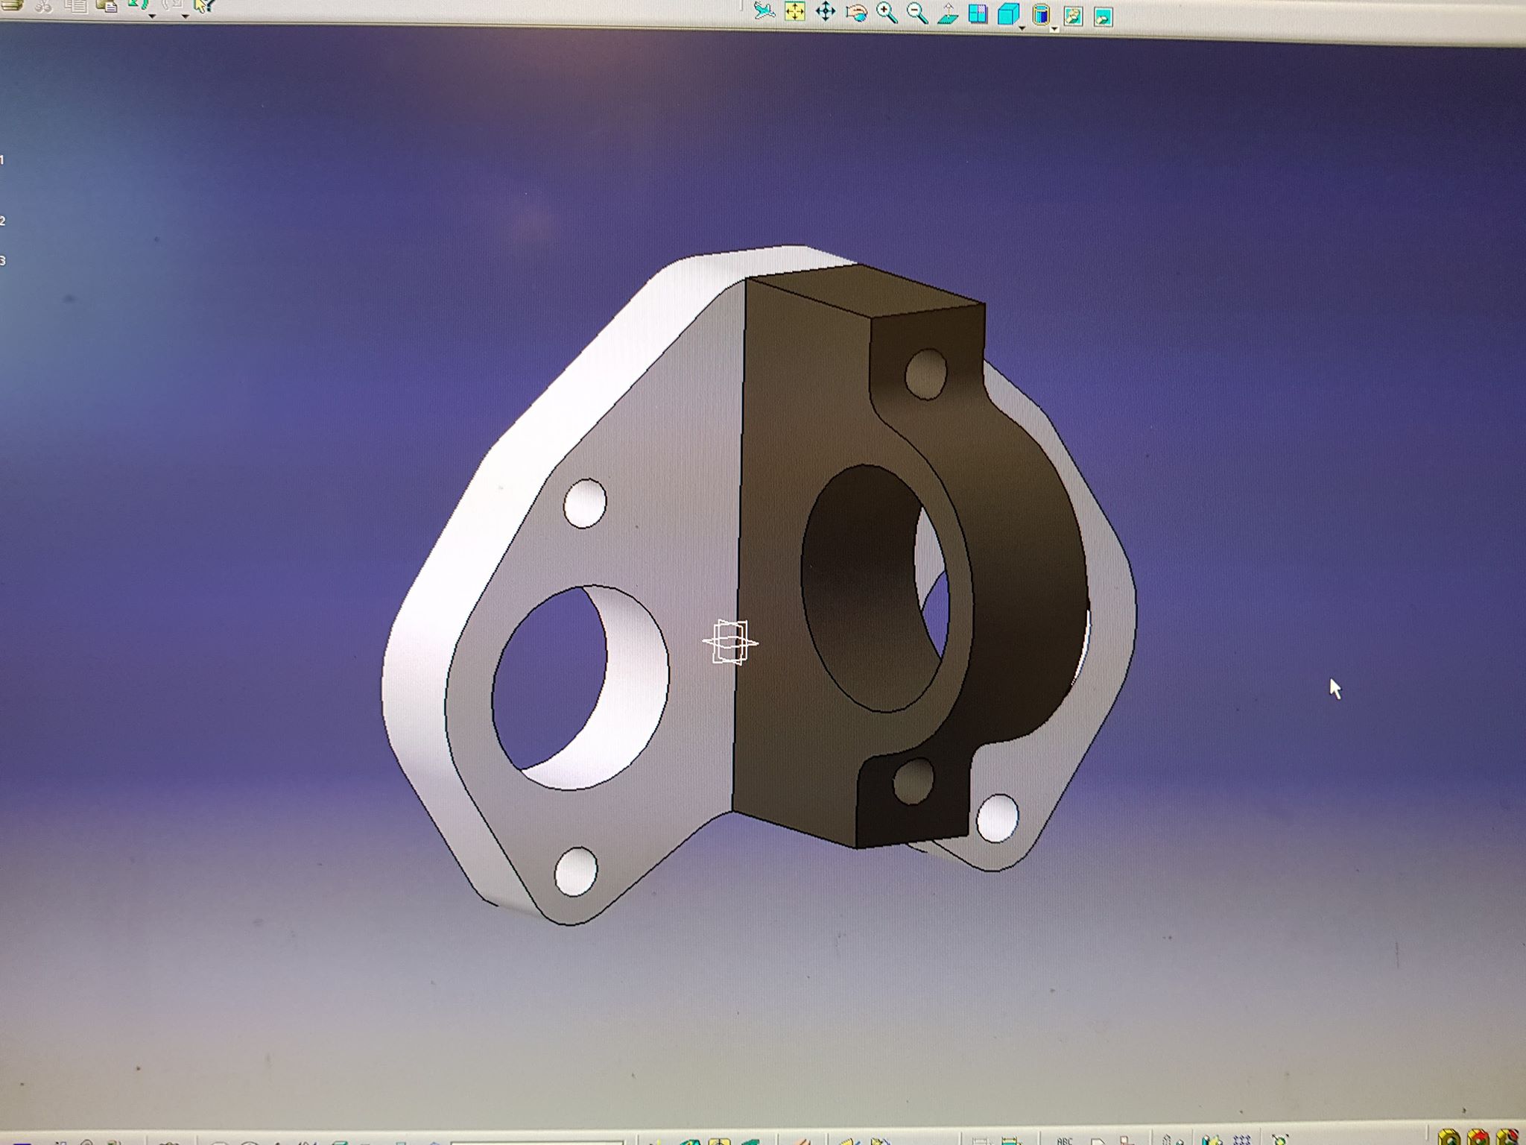Create multi-view split window layout
This screenshot has height=1145, width=1526.
[978, 14]
